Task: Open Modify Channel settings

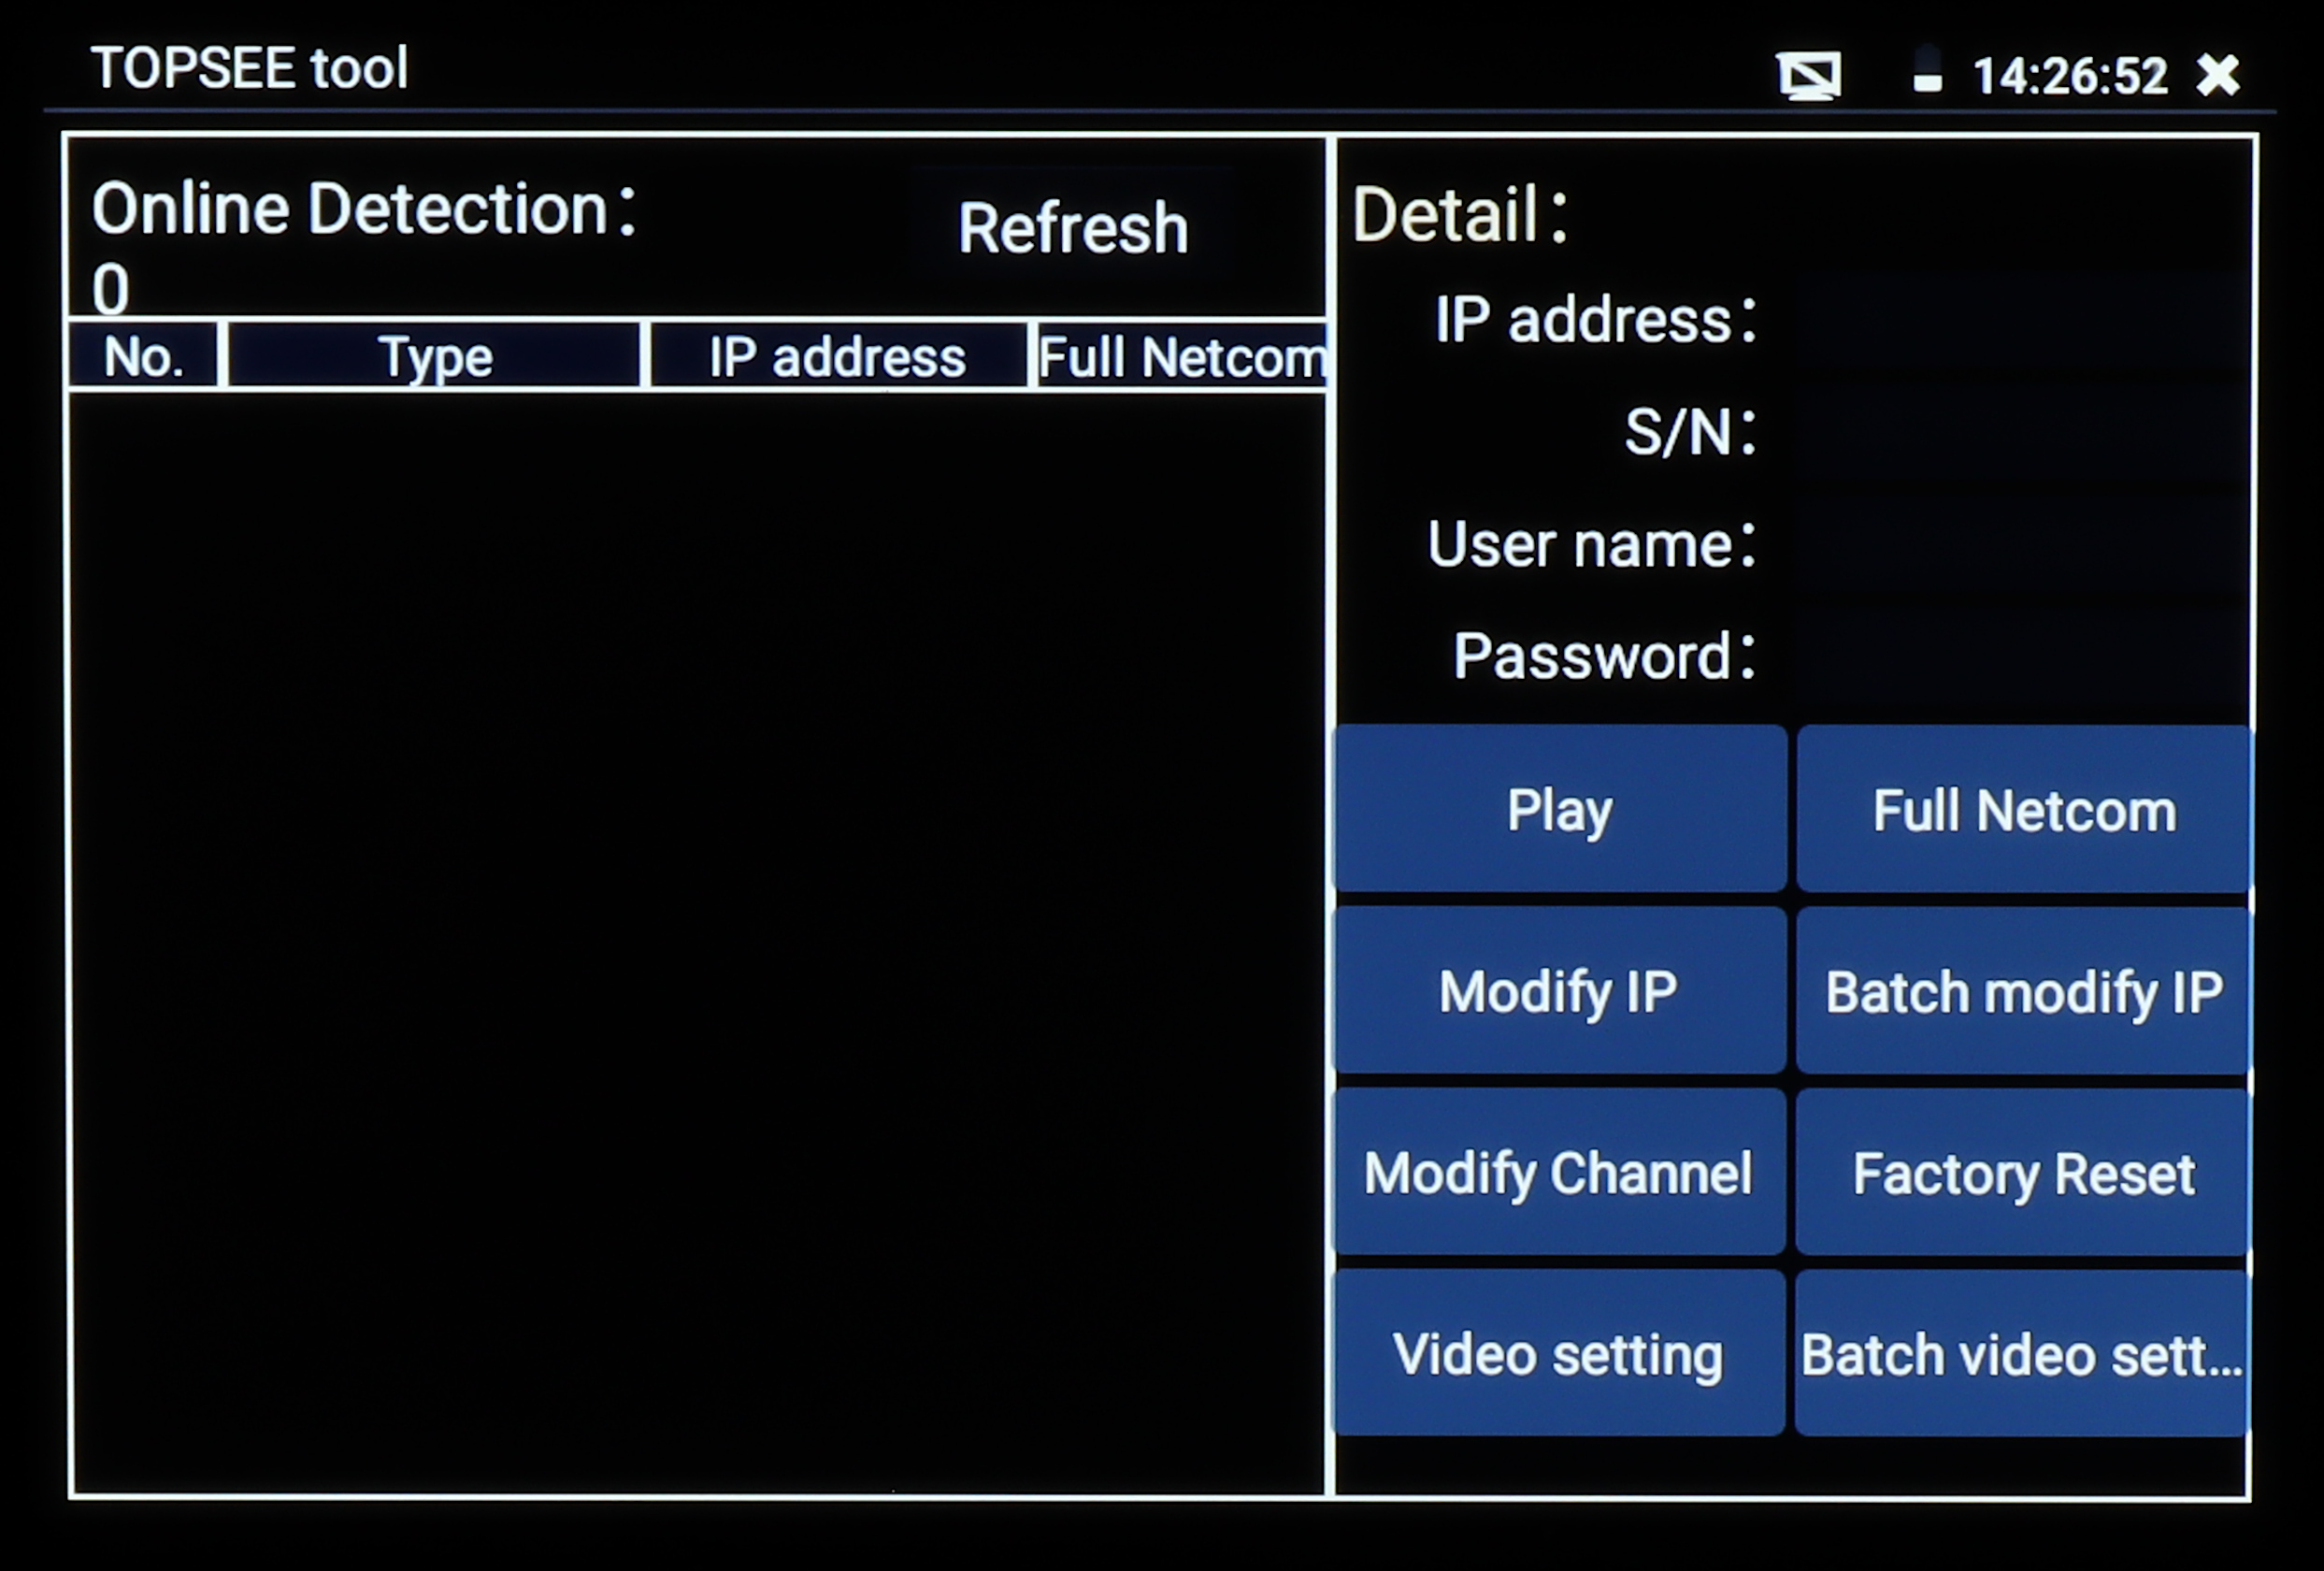Action: coord(1559,1172)
